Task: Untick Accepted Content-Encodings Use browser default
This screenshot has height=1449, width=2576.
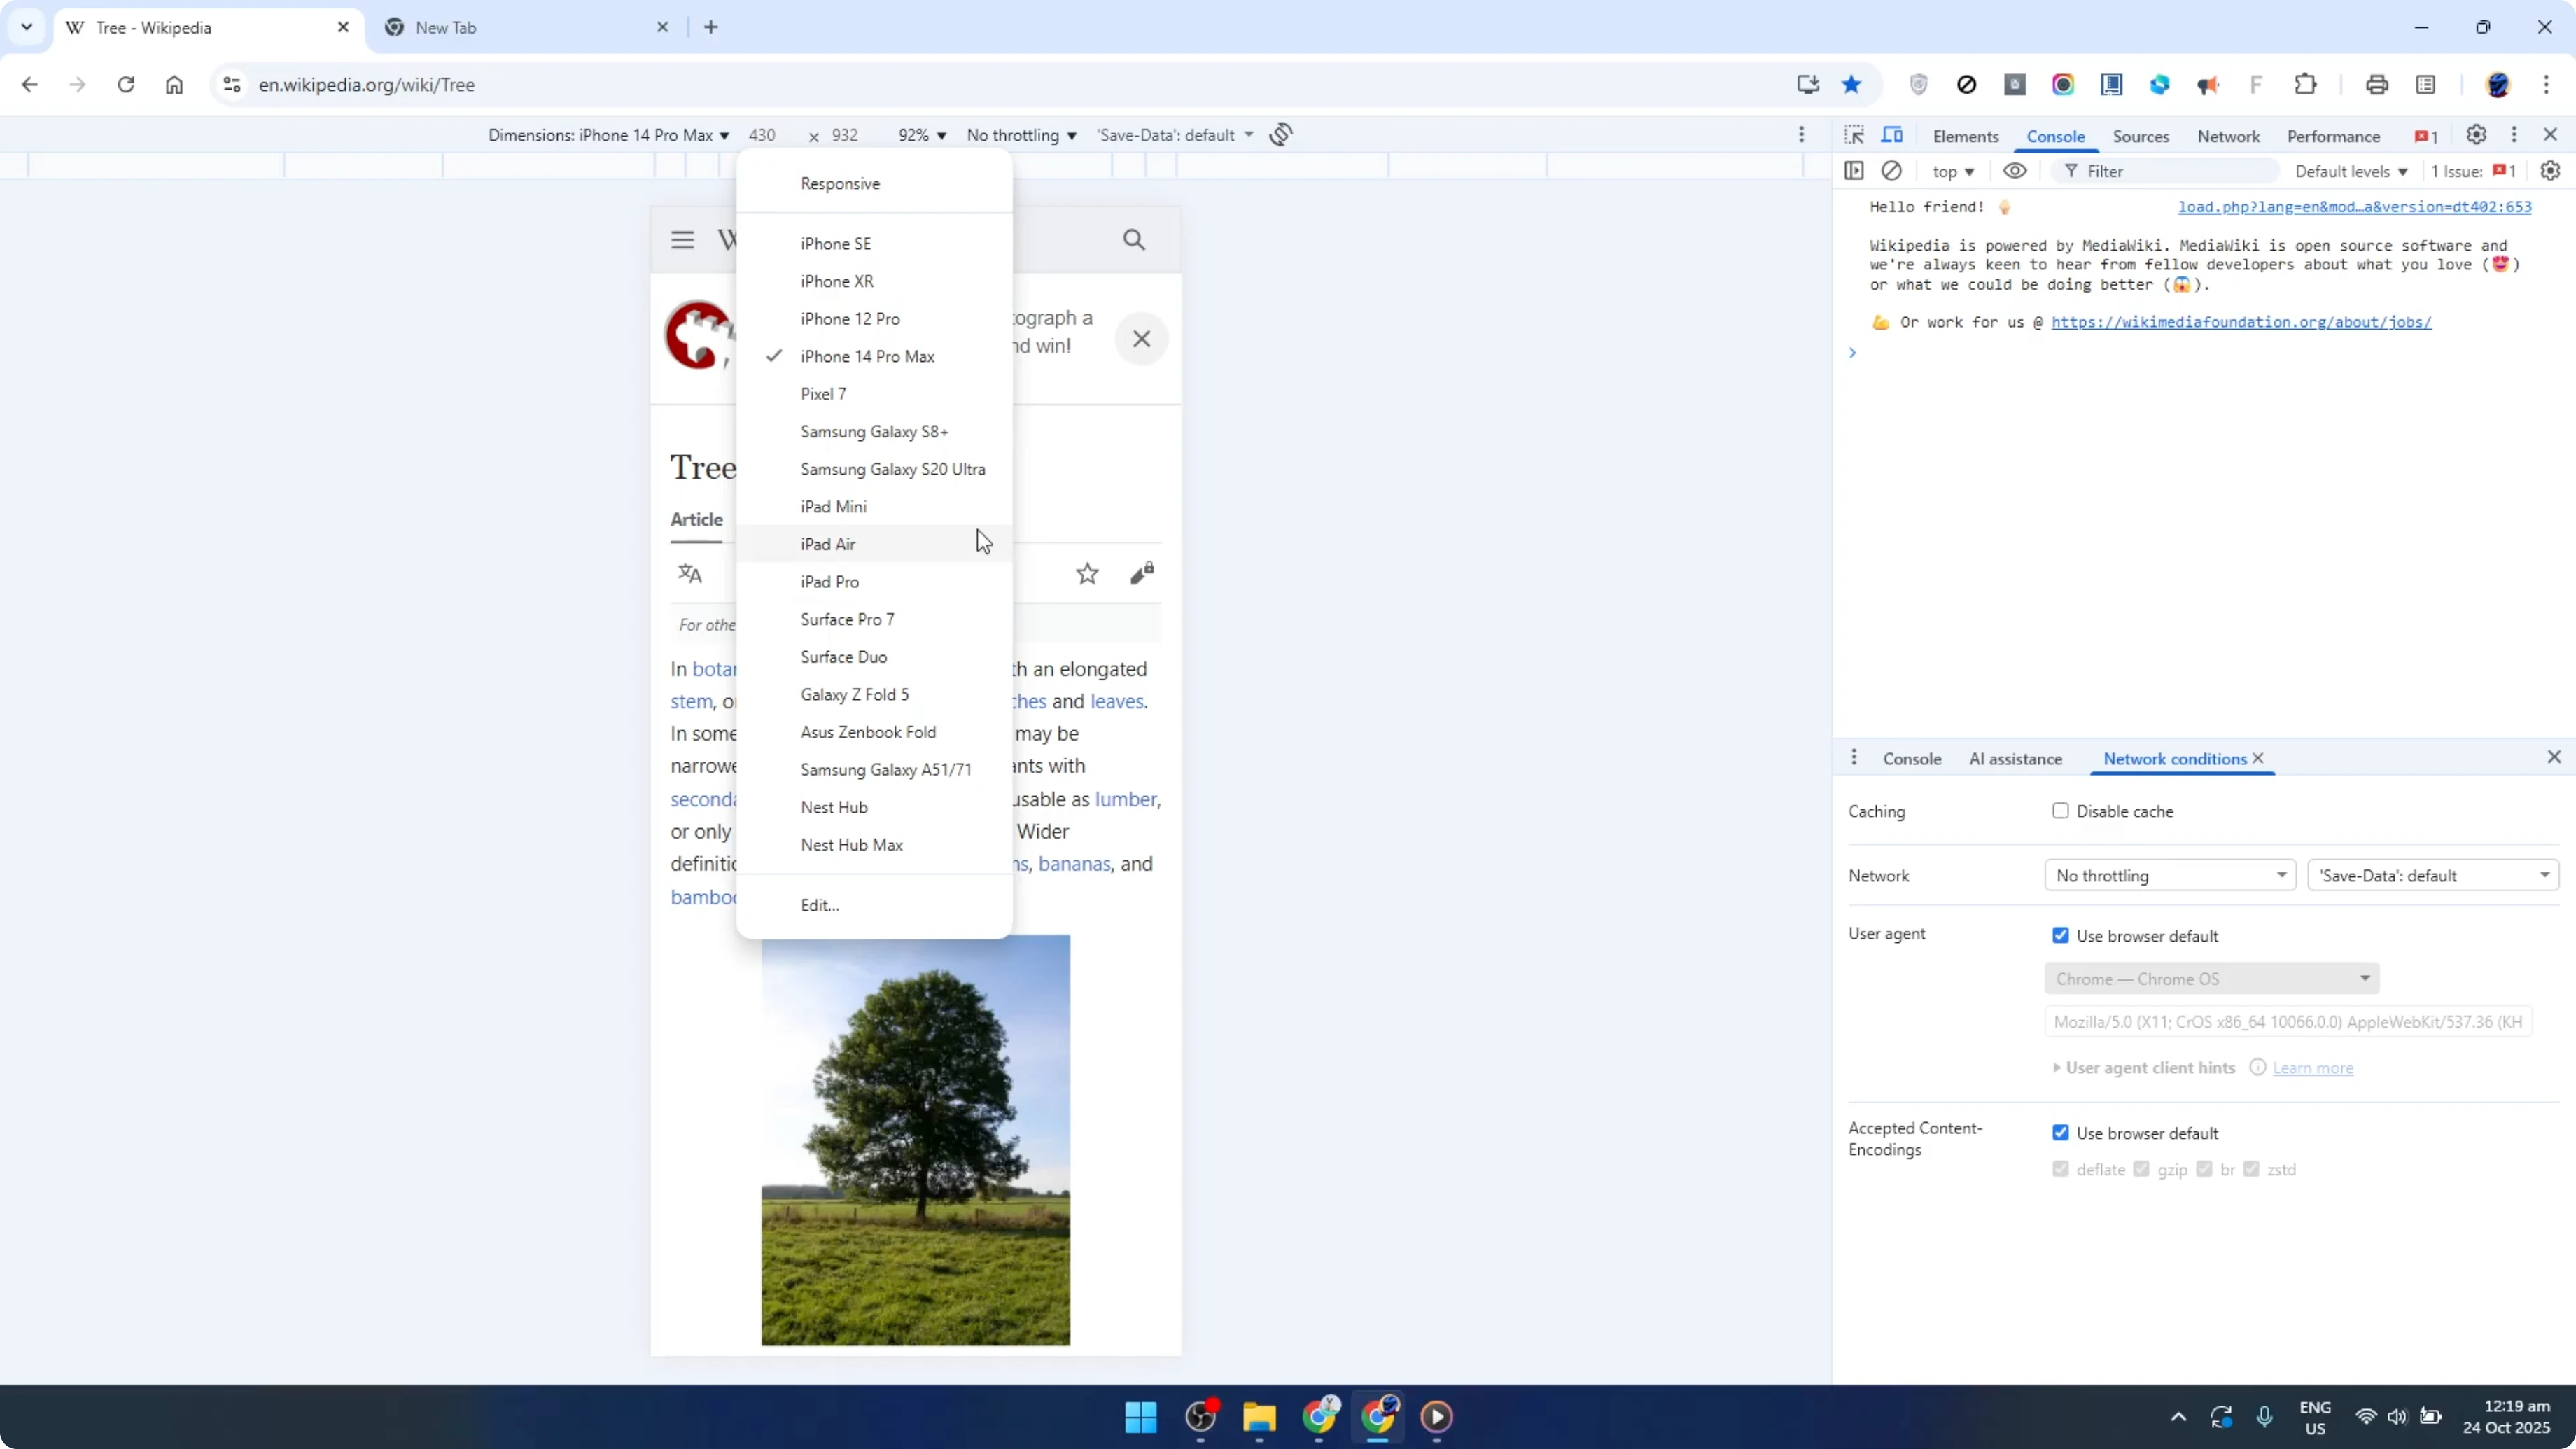Action: click(x=2060, y=1132)
